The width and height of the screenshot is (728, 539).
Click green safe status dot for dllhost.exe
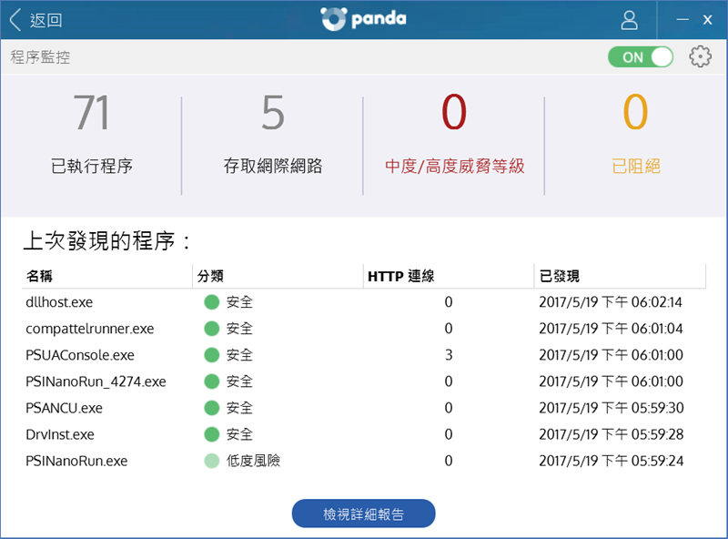212,302
